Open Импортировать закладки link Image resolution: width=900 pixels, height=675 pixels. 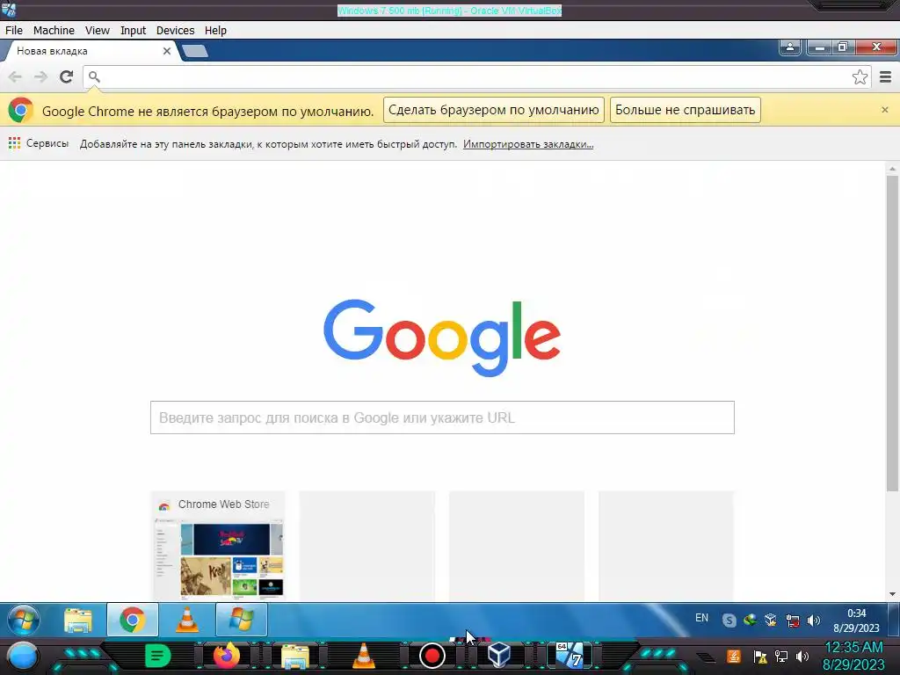coord(528,144)
